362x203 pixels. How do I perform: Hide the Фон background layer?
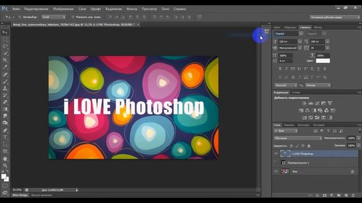coord(276,171)
